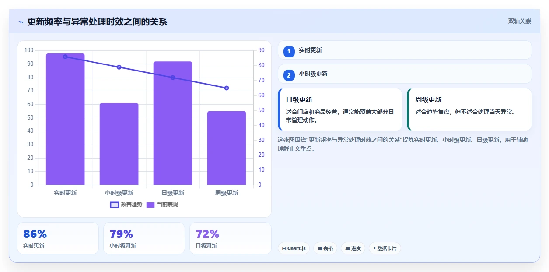Click the line point above 实时更新
The height and width of the screenshot is (272, 549).
tap(65, 57)
